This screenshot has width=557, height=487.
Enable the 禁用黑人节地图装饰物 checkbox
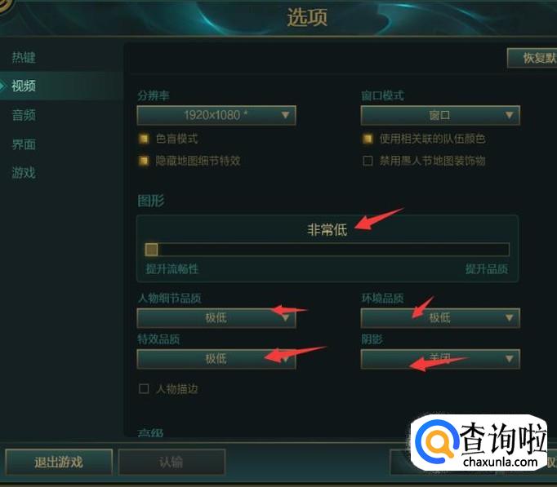[x=368, y=161]
